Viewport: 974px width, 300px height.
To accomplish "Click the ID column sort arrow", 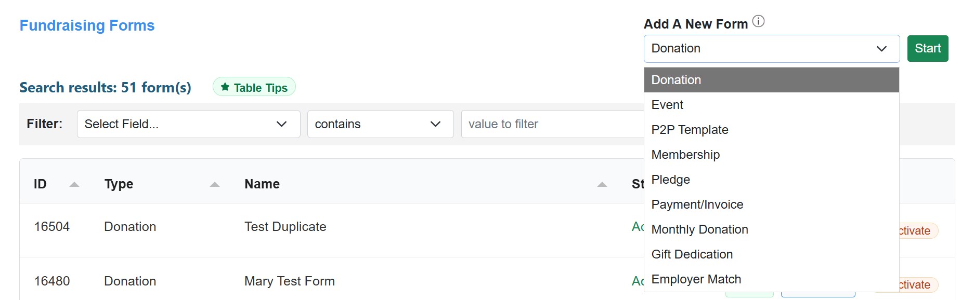I will [x=74, y=184].
